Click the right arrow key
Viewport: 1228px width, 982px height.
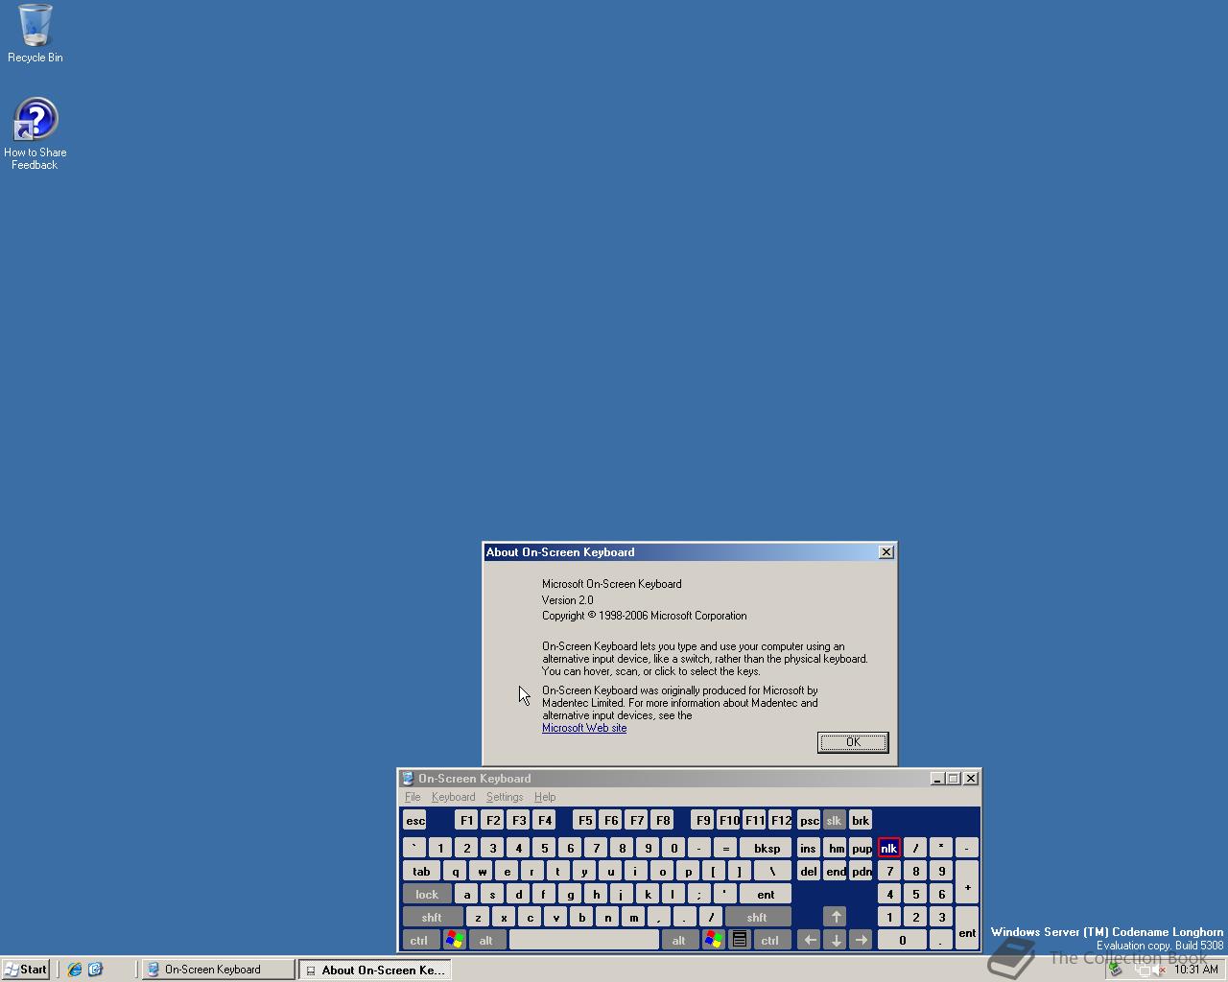click(x=861, y=941)
